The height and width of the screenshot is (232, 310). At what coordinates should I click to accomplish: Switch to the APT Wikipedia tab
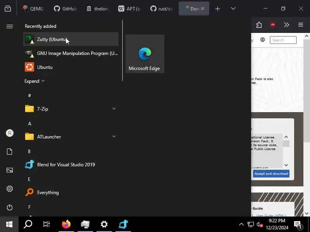point(129,9)
